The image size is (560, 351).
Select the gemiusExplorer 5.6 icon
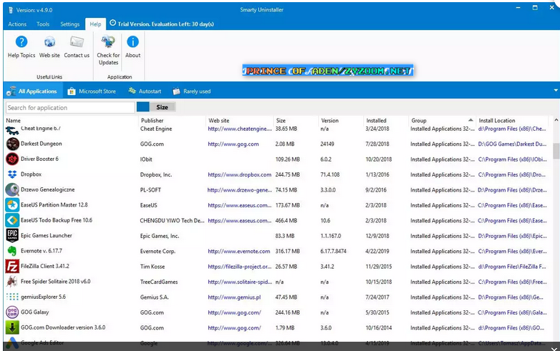[12, 297]
